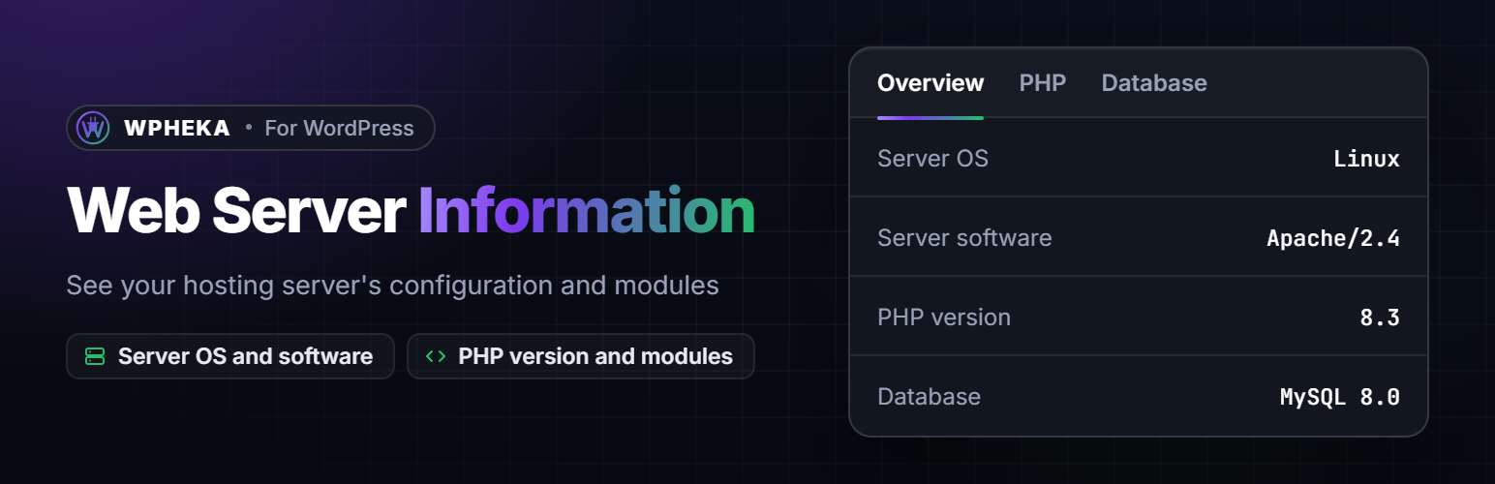
Task: Click the Server OS and software badge
Action: click(x=230, y=356)
